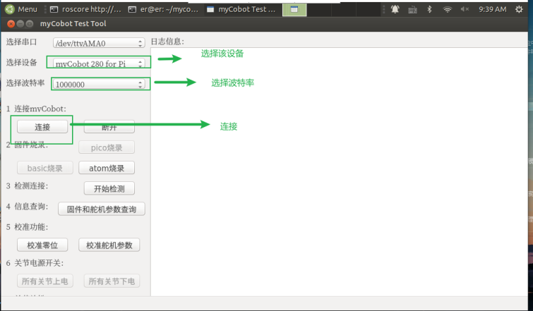Click the '4 信息查询' section label

28,207
